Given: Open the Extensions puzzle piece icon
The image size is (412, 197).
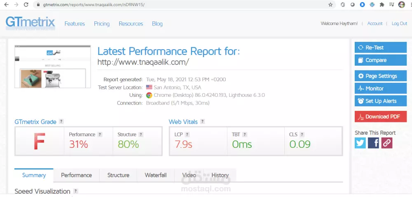Looking at the screenshot, I should pyautogui.click(x=382, y=5).
